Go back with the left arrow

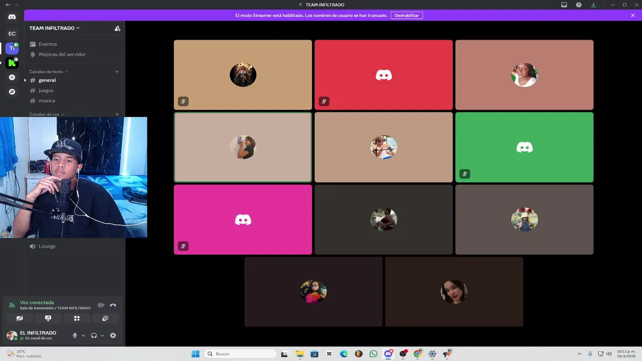tap(8, 5)
